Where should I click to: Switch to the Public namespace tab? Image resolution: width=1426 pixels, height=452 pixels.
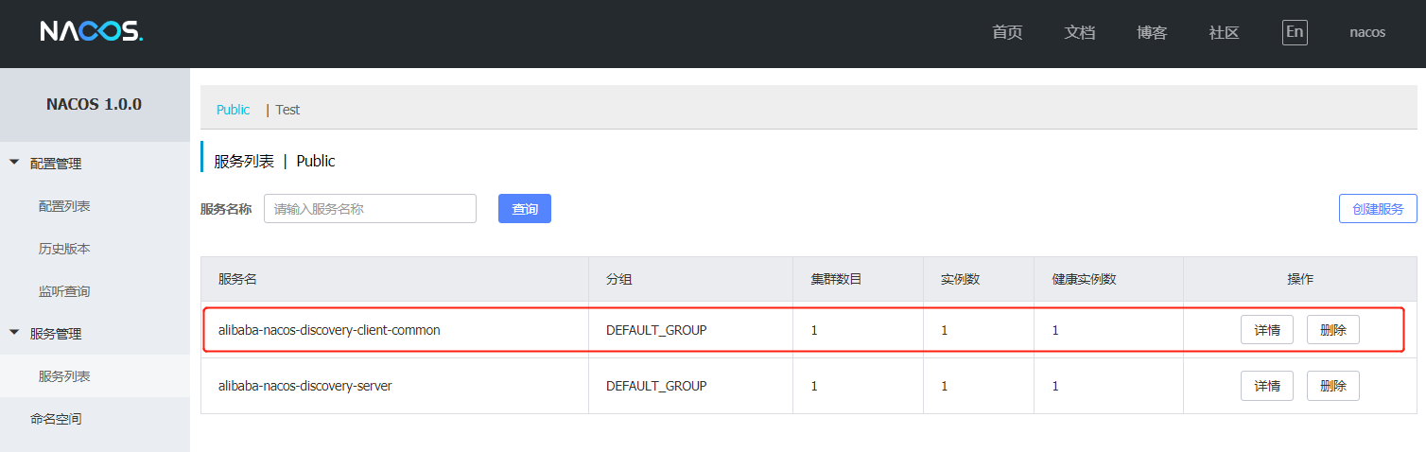pyautogui.click(x=233, y=110)
